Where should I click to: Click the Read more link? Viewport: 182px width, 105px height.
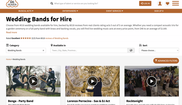pyautogui.click(x=11, y=32)
